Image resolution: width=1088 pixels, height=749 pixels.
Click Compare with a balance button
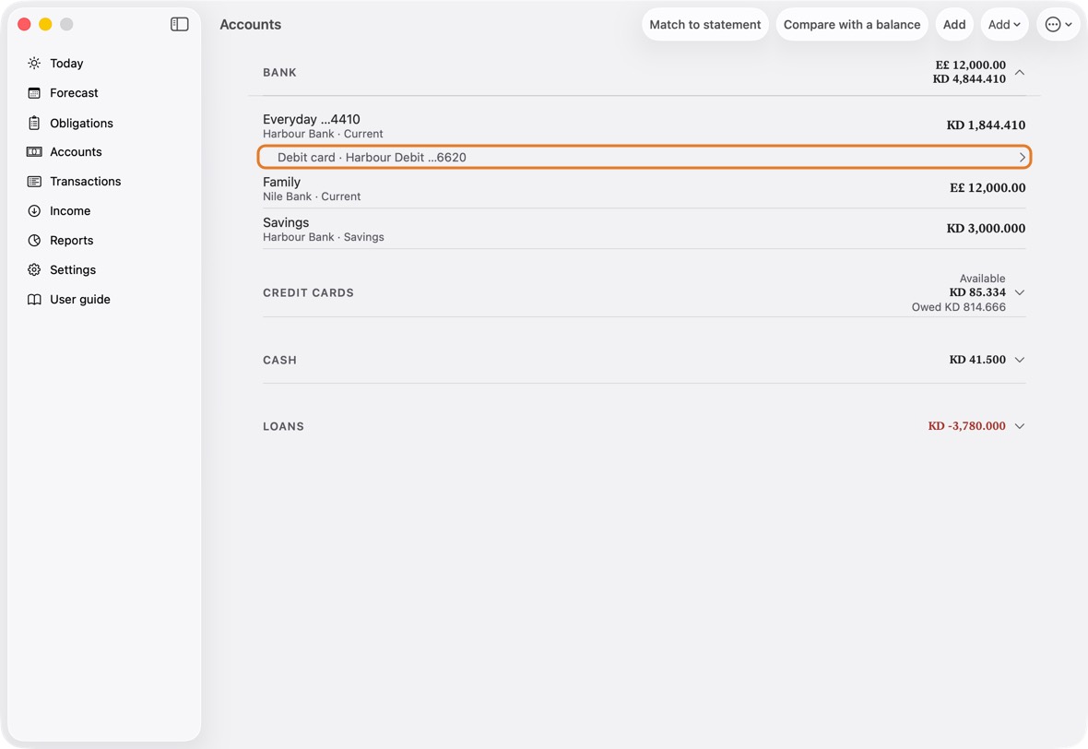(x=852, y=24)
